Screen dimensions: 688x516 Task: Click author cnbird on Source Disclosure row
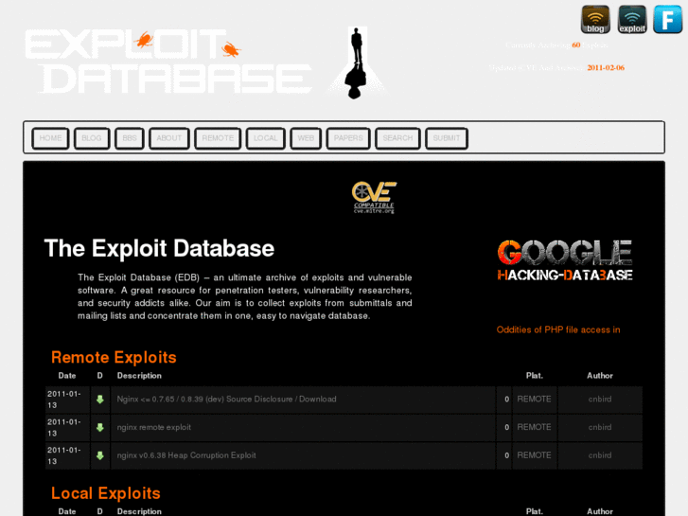600,400
